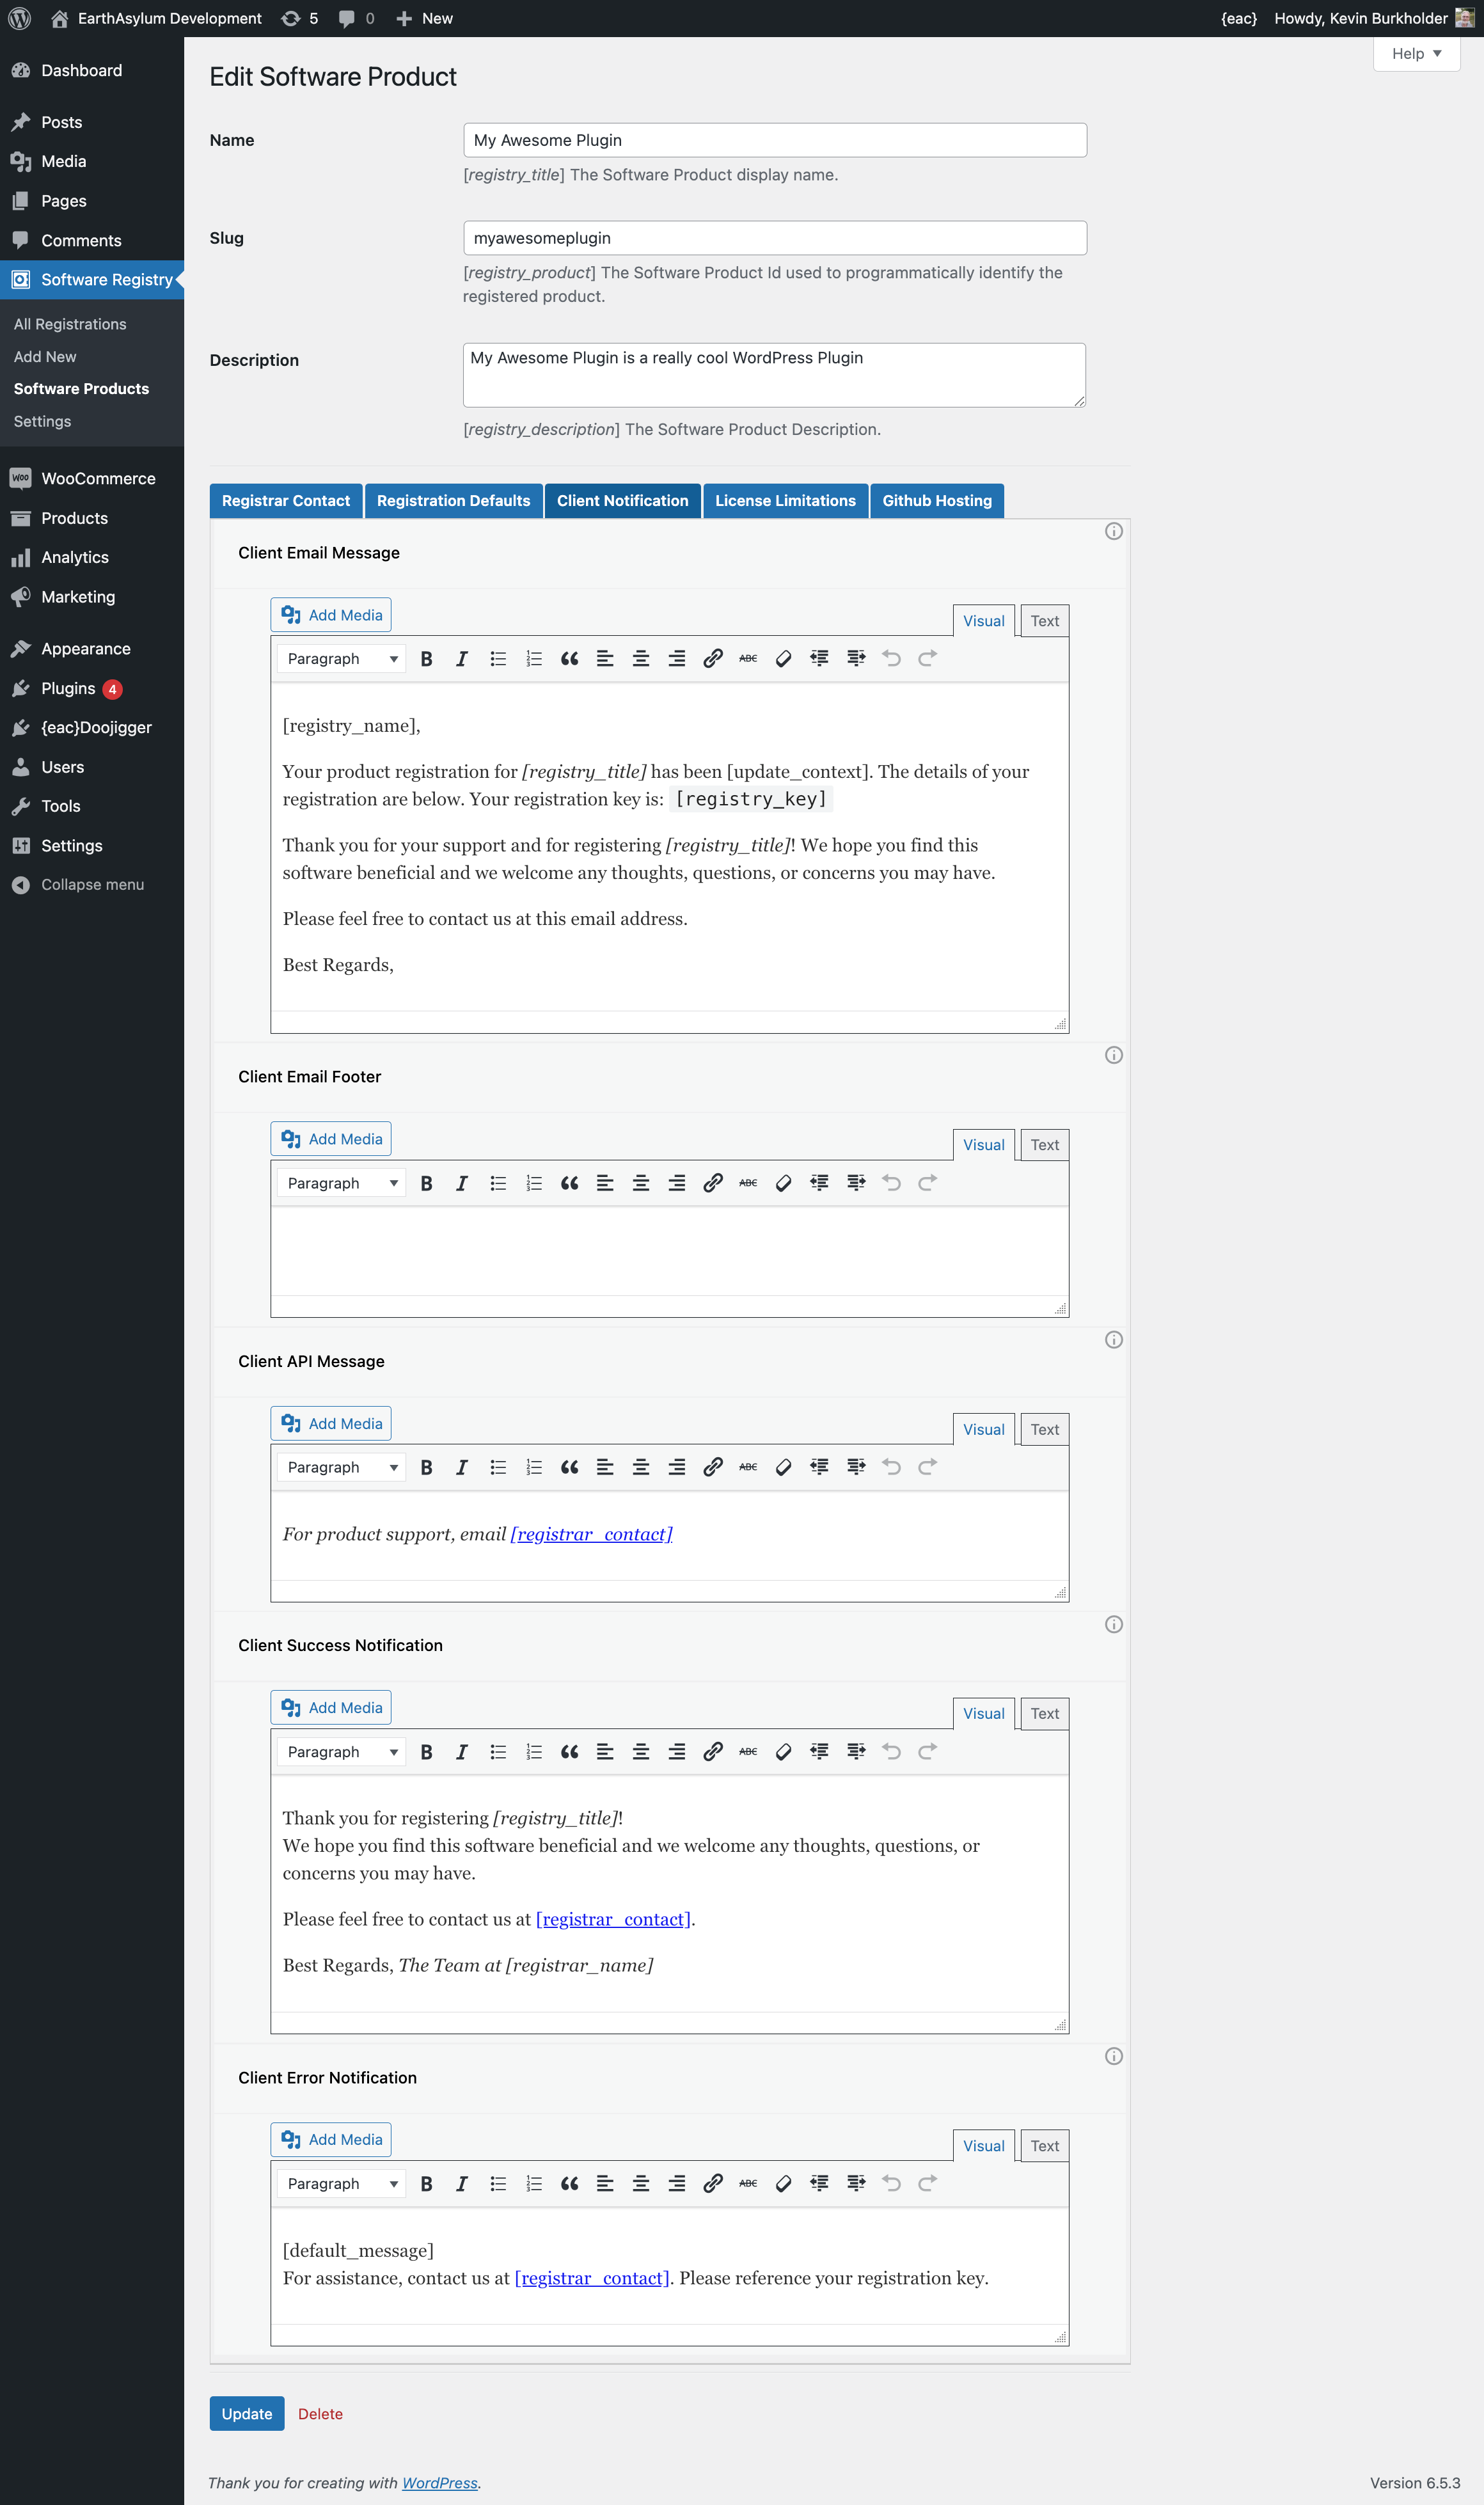Click insert link icon in Client API Message editor

(x=712, y=1467)
